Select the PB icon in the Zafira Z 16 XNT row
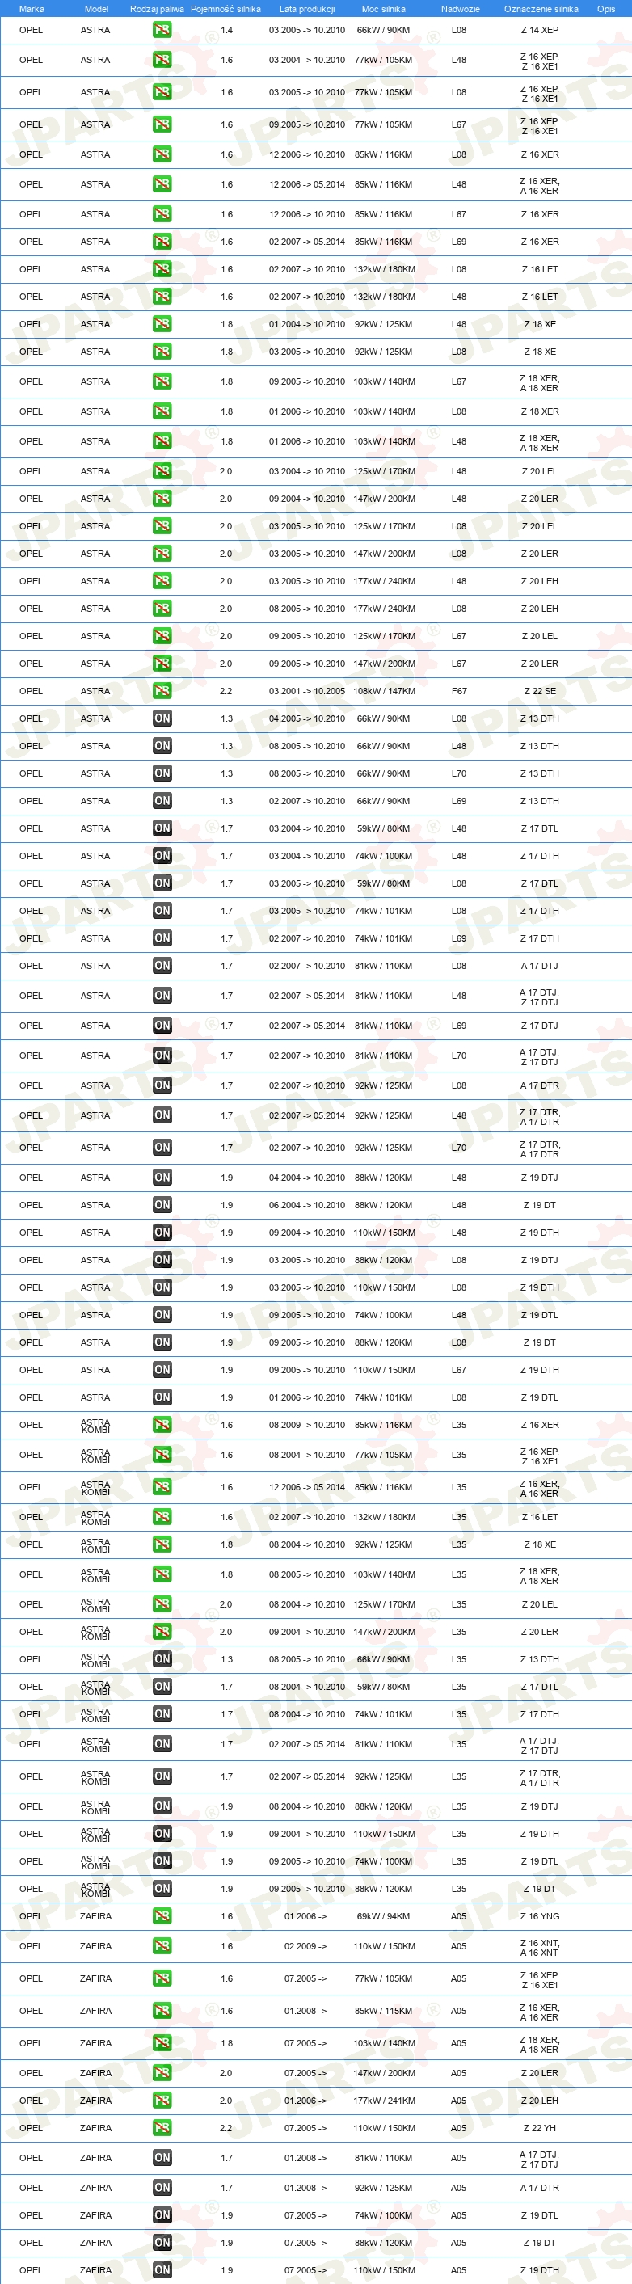Image resolution: width=632 pixels, height=2284 pixels. pyautogui.click(x=162, y=1946)
